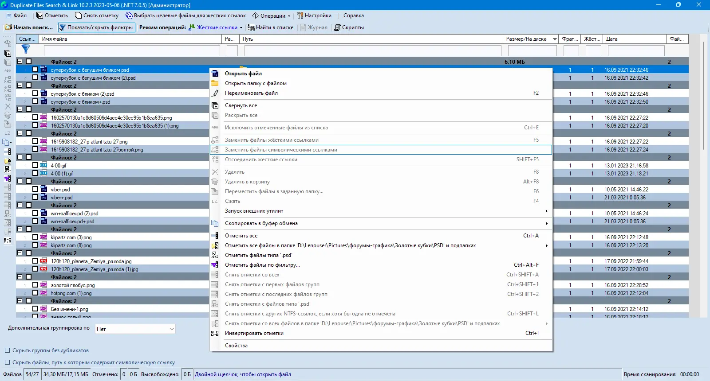Click the Mark toolbar button
710x381 pixels.
coord(52,16)
